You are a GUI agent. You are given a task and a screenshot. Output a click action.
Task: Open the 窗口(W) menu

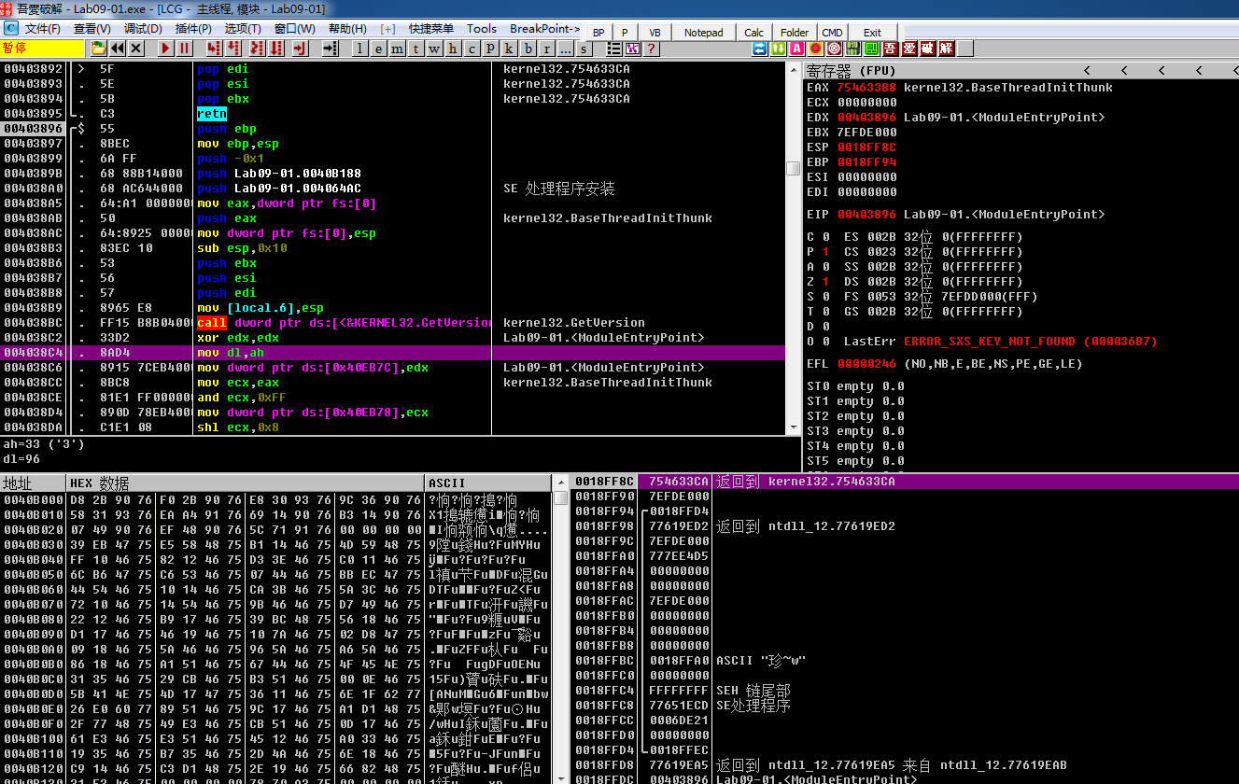294,29
